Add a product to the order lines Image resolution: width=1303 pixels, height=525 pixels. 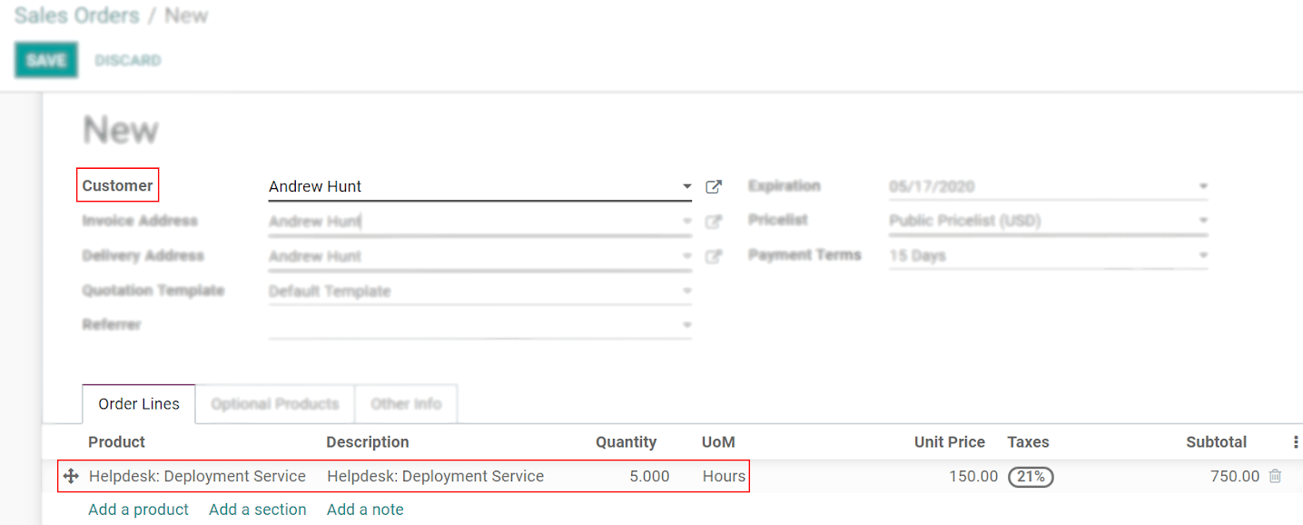(x=138, y=510)
